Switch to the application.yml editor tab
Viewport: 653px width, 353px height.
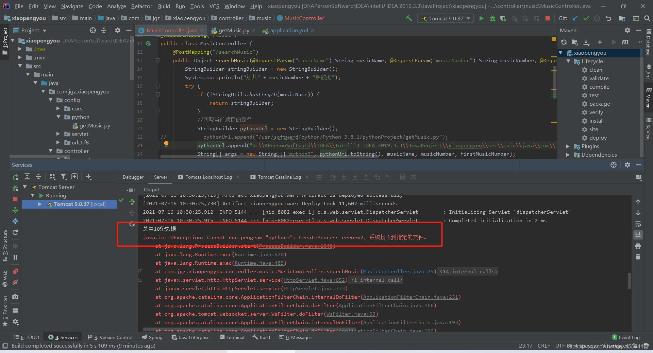coord(289,31)
